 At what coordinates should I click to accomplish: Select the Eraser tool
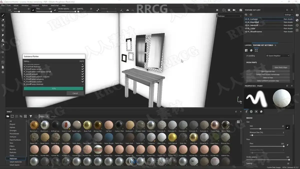pos(3,20)
